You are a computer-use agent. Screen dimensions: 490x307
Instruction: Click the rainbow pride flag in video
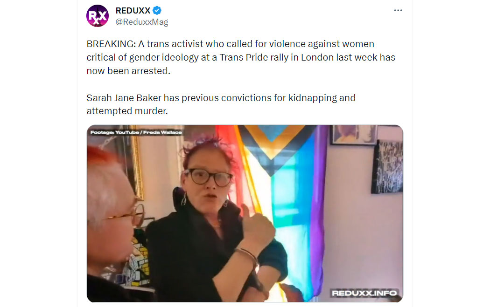(275, 206)
